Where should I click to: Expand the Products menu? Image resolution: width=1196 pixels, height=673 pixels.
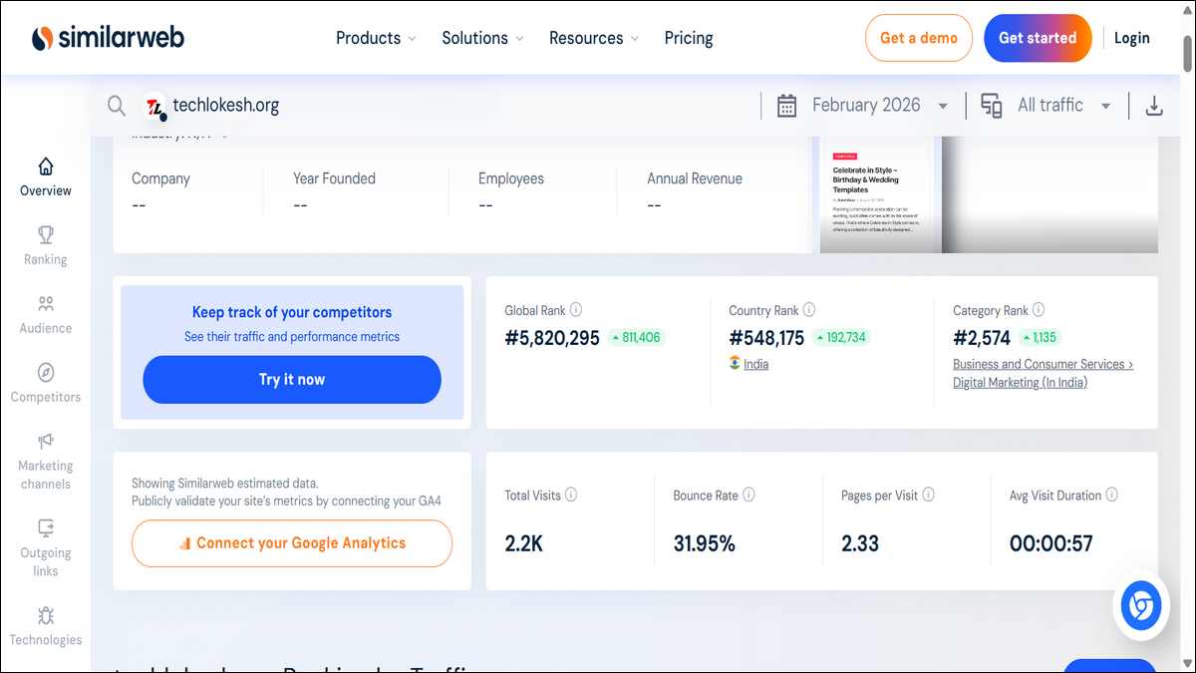(x=376, y=38)
